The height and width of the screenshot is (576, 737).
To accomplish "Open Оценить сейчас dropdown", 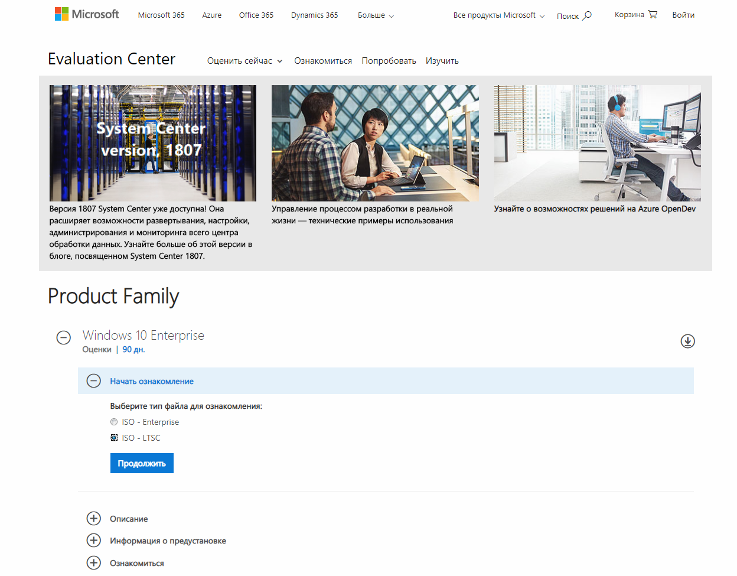I will pyautogui.click(x=244, y=61).
